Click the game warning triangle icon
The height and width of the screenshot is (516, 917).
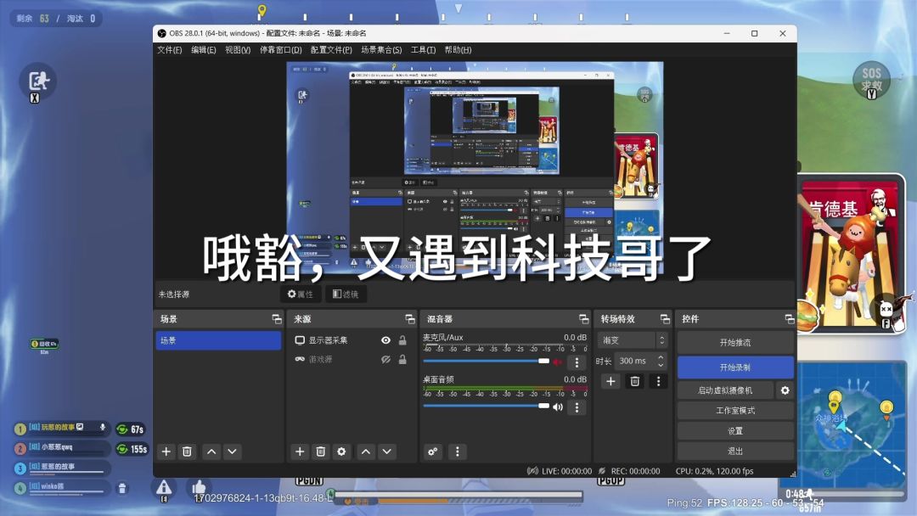tap(164, 489)
